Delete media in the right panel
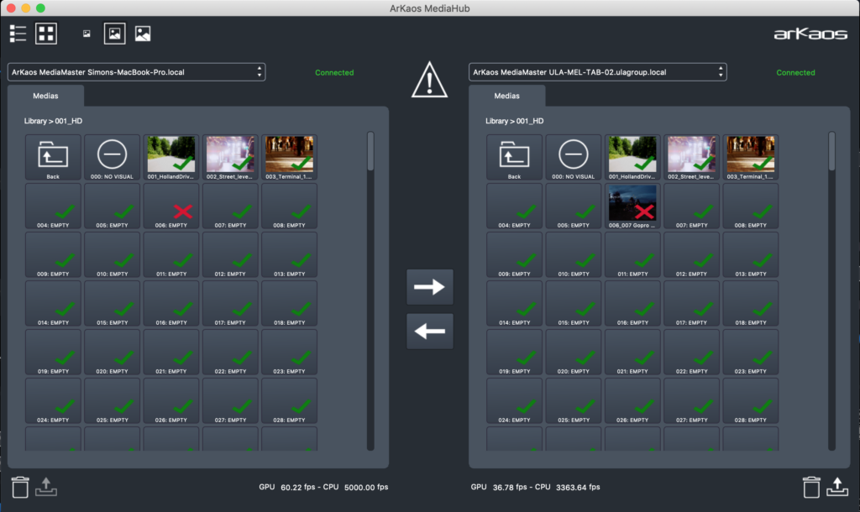The image size is (860, 512). 811,487
